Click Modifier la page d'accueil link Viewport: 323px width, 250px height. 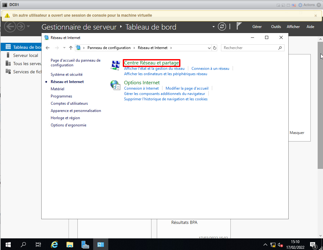point(187,88)
